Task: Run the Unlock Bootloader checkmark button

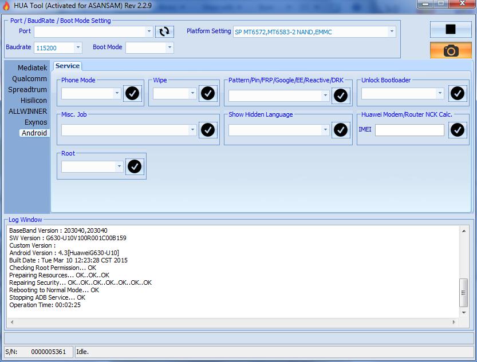Action: 458,93
